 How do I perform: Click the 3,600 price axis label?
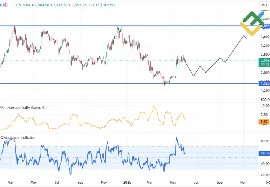pyautogui.click(x=265, y=37)
